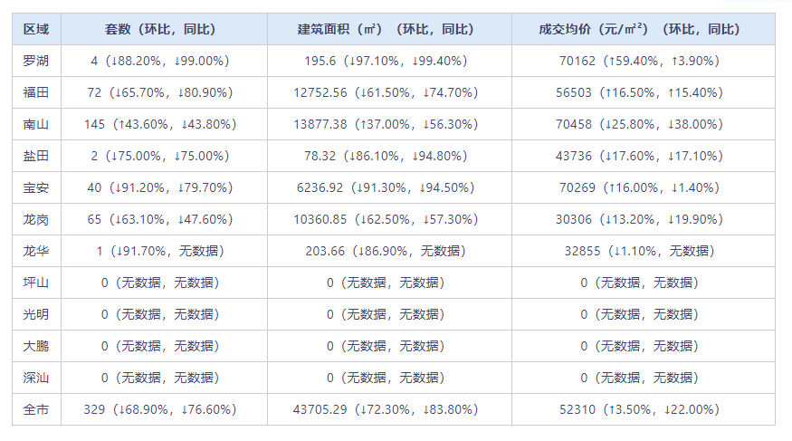Click the 全市 total count cell showing 329
The image size is (792, 441).
[159, 409]
